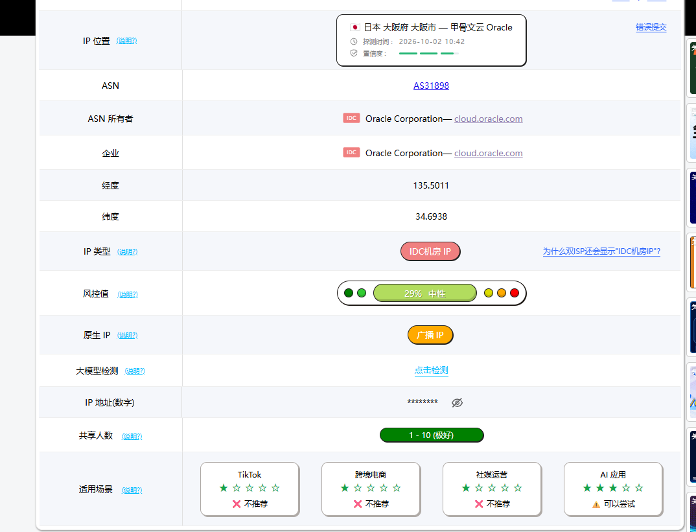
Task: Reveal the hidden IP address with eye icon
Action: pyautogui.click(x=457, y=402)
